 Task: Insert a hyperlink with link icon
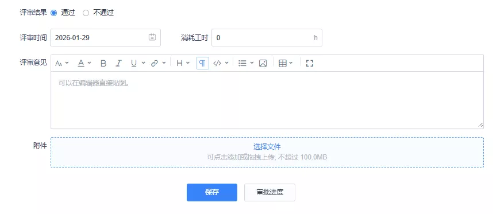155,63
